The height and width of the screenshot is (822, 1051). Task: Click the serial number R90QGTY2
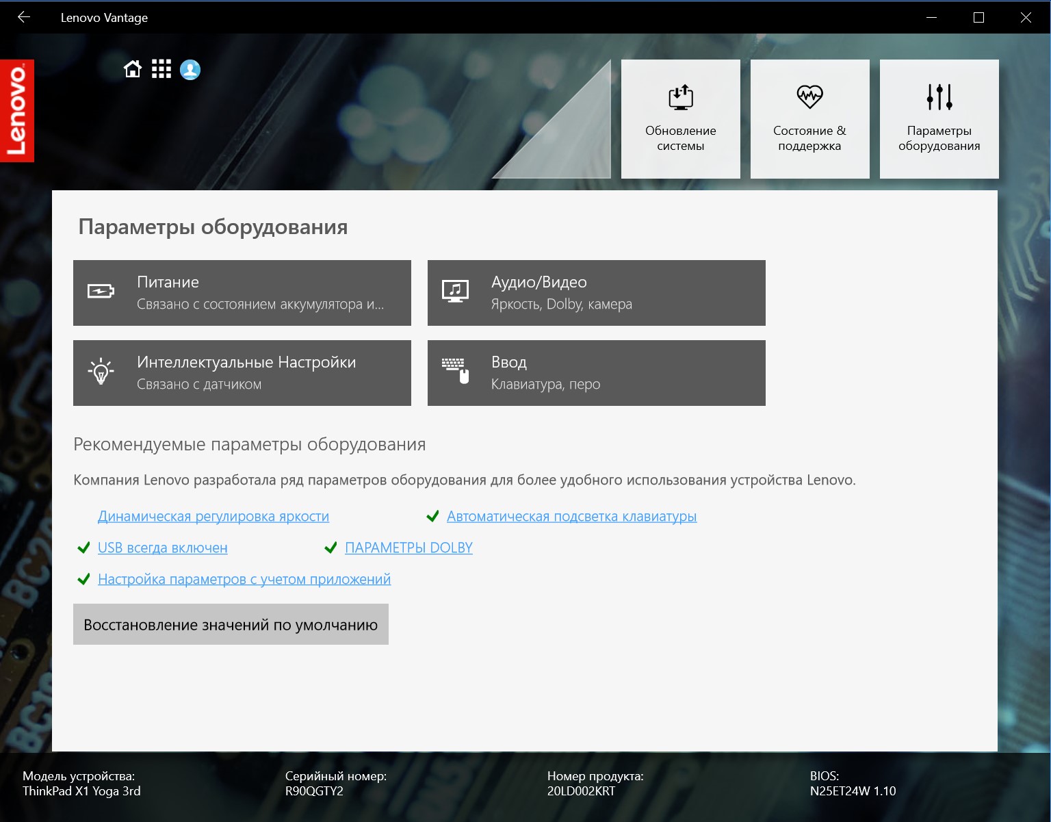point(314,791)
